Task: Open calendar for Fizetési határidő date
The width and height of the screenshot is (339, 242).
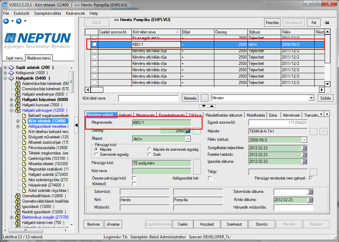Action: (304, 155)
